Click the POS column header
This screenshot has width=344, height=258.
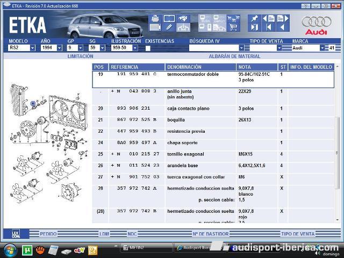(100, 67)
